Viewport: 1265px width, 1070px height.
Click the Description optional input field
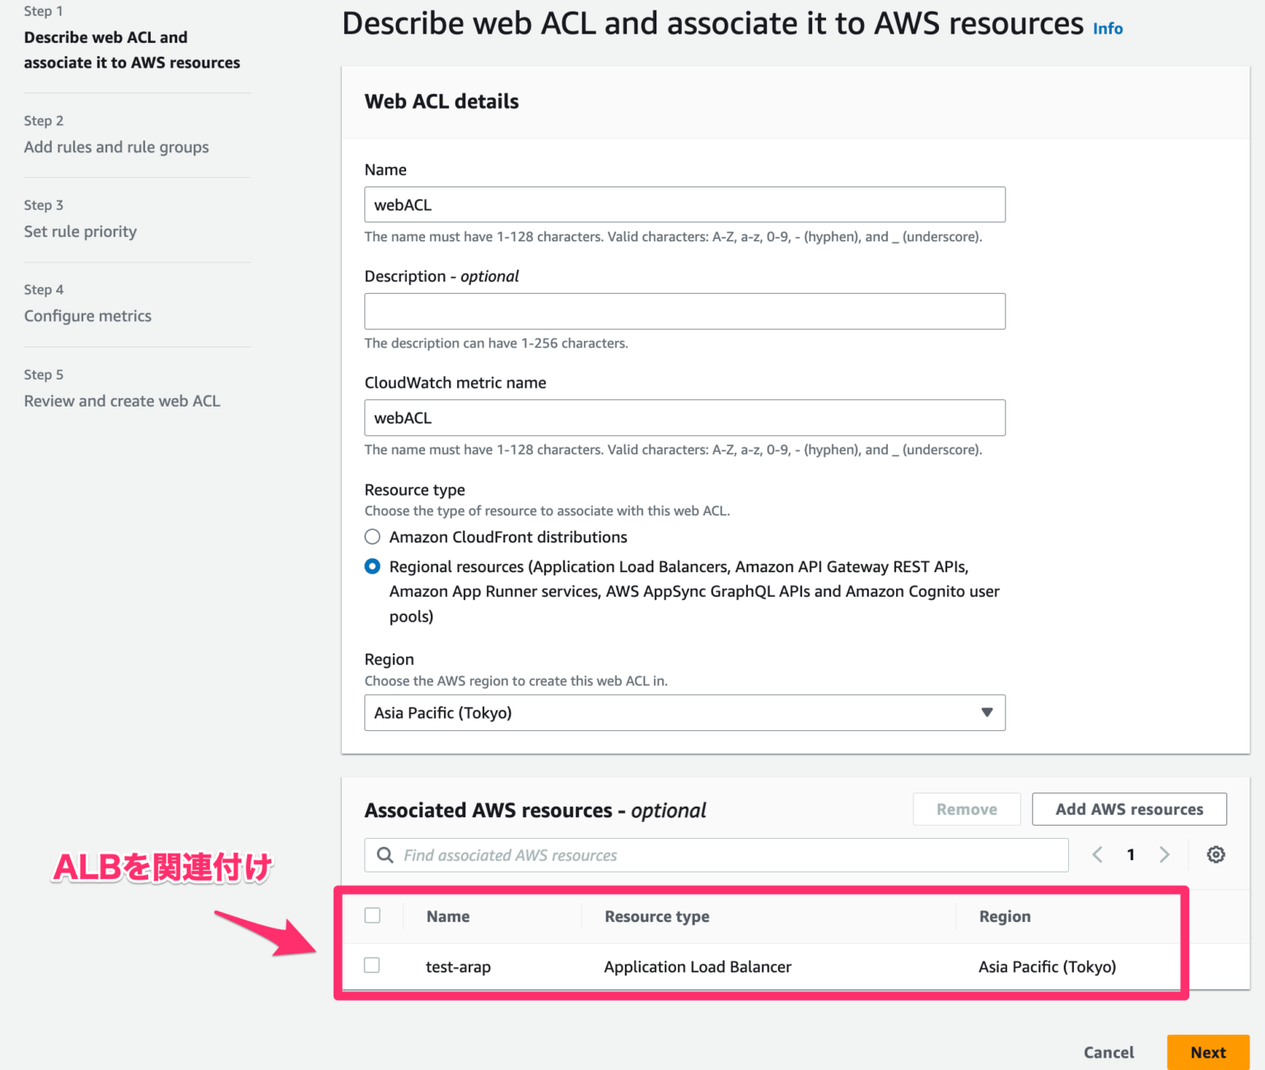tap(684, 311)
